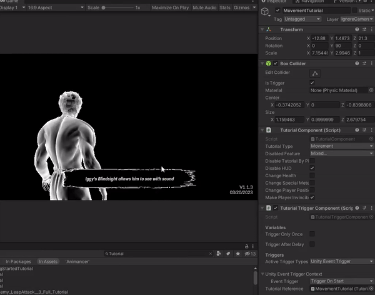Viewport: 375px width, 295px height.
Task: Toggle the Stats button
Action: pyautogui.click(x=225, y=8)
